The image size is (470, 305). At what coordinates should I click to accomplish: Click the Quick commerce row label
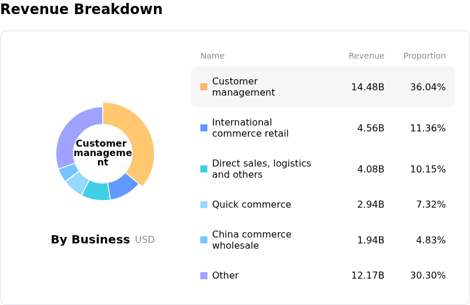point(251,205)
